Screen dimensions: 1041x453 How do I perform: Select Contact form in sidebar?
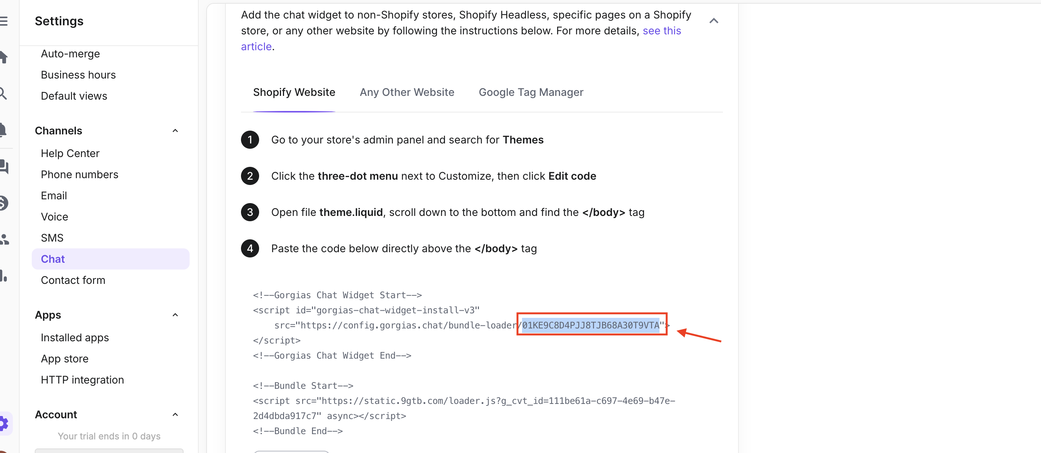pyautogui.click(x=73, y=280)
